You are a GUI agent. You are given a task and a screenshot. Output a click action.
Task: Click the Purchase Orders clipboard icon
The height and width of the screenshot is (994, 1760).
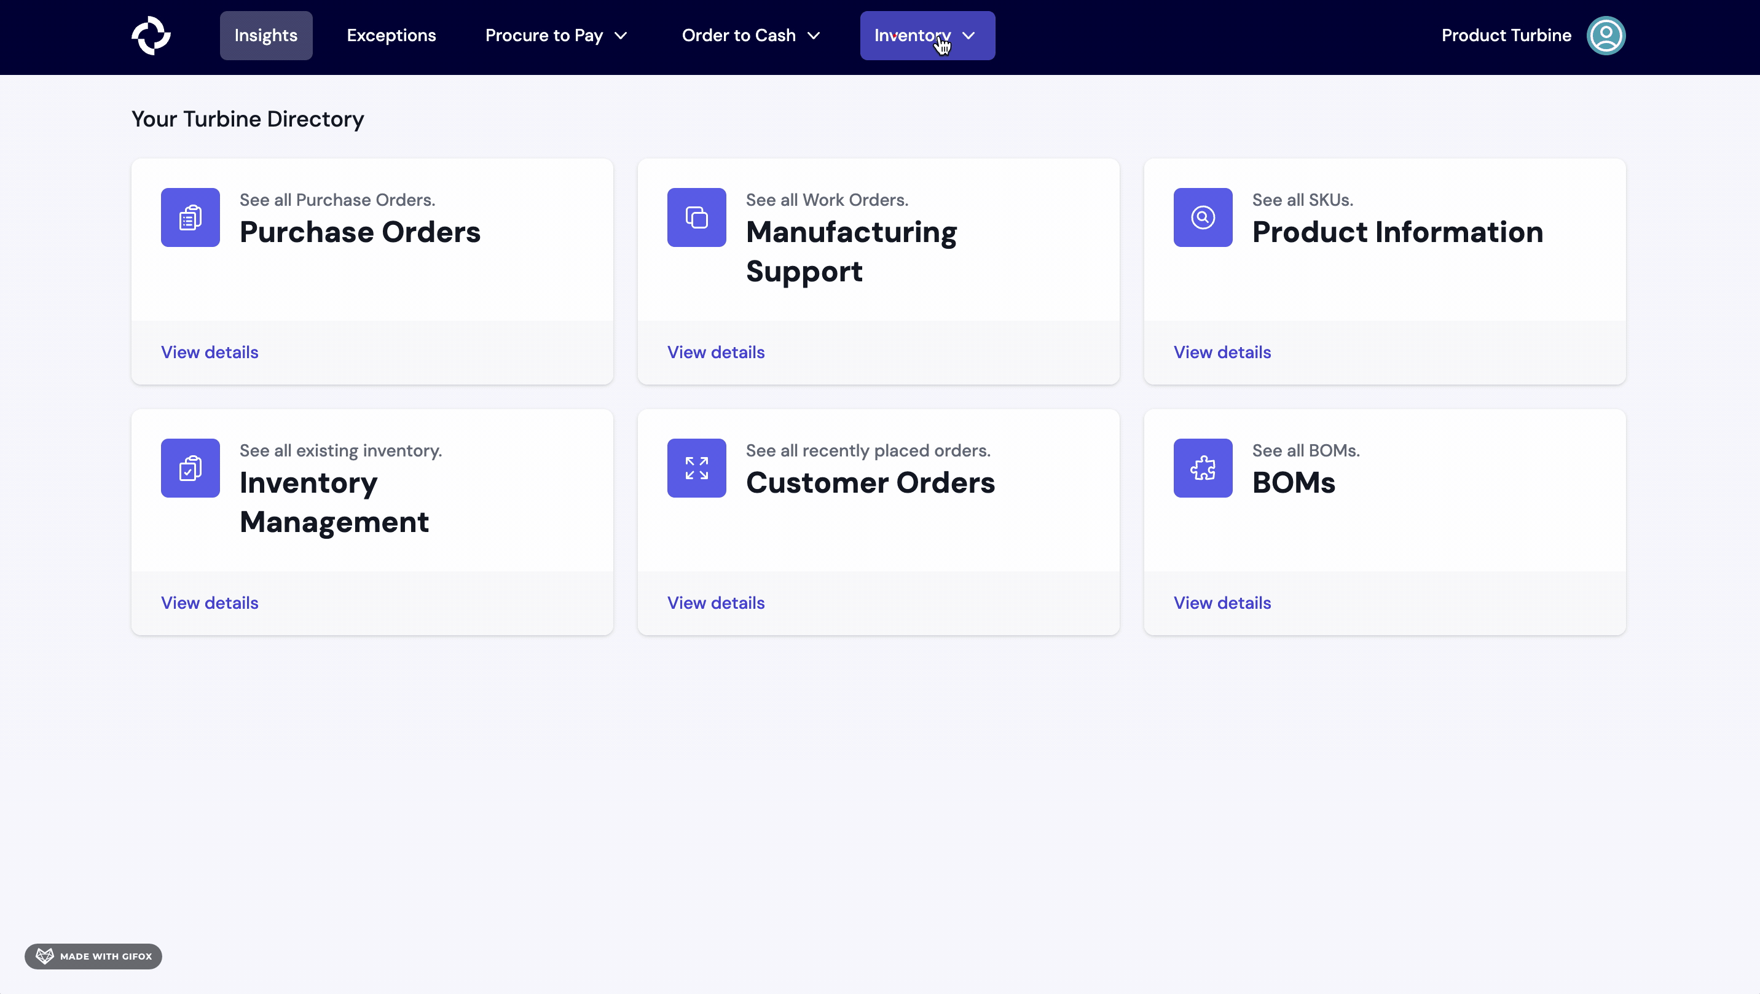click(x=190, y=217)
